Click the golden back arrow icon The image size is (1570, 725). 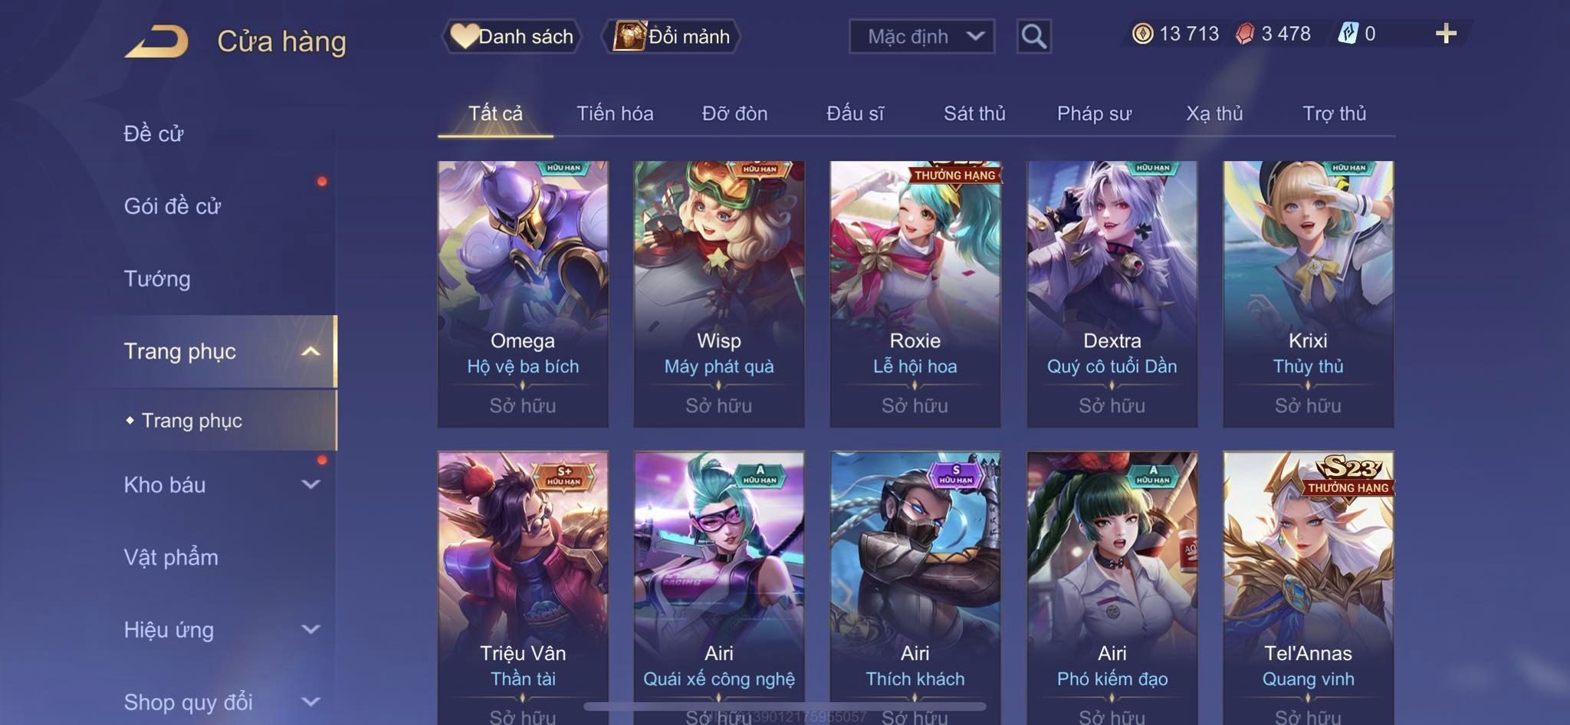(156, 41)
